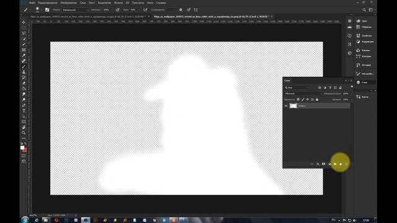Hide layer with eye icon
397x223 pixels.
click(286, 106)
